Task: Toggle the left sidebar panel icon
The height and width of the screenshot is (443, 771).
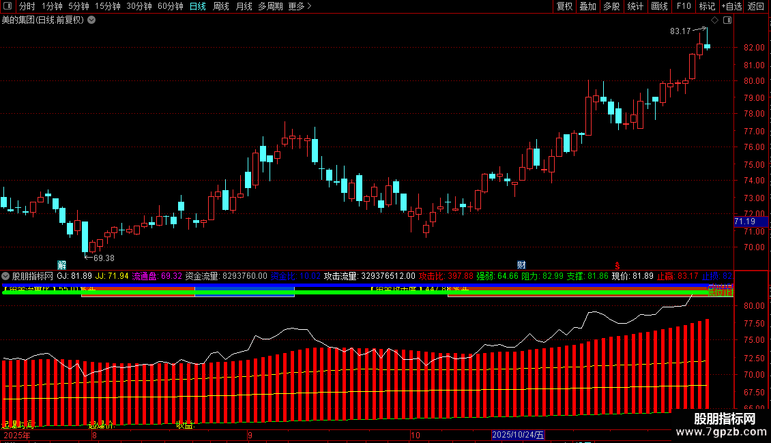Action: (x=8, y=6)
